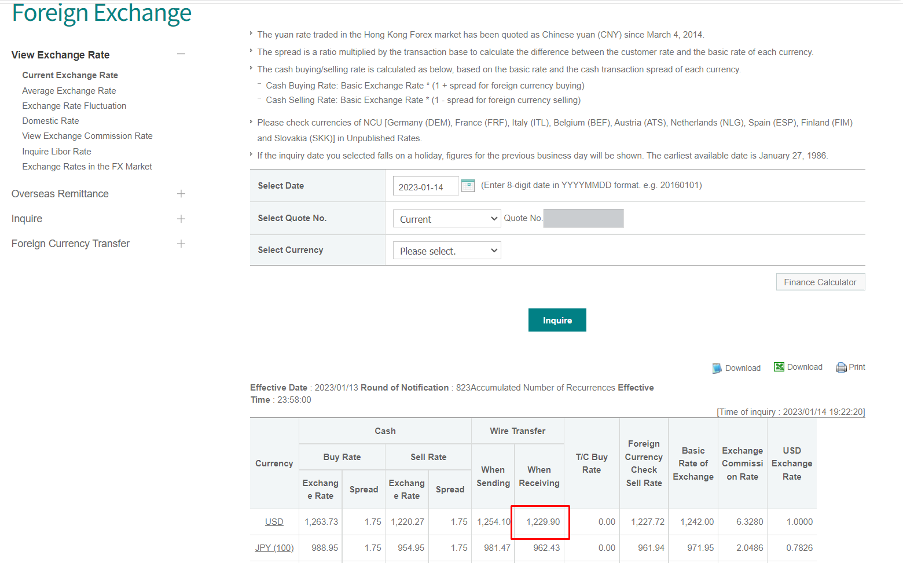Viewport: 903px width, 563px height.
Task: Click the printer icon
Action: tap(841, 367)
